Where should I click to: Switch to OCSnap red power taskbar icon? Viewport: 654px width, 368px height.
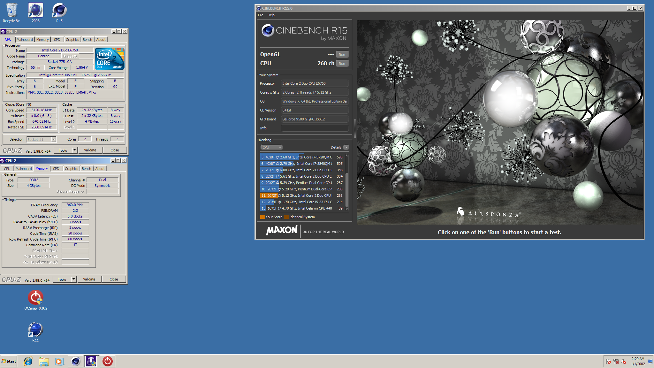click(x=107, y=361)
